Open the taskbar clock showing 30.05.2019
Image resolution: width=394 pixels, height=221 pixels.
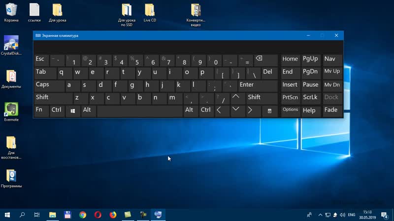pyautogui.click(x=367, y=215)
